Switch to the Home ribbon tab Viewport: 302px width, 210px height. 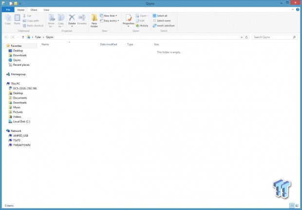click(x=21, y=10)
